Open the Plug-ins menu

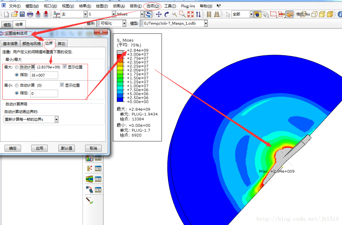coord(188,6)
